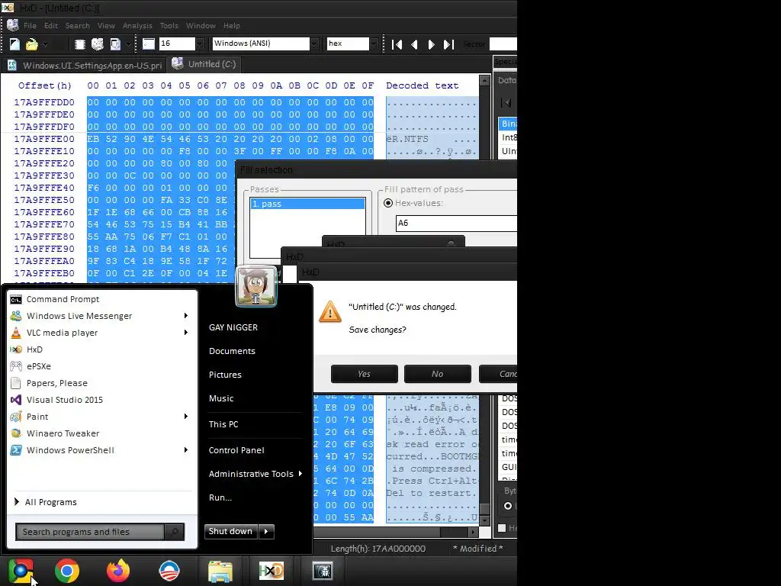The height and width of the screenshot is (586, 781).
Task: Expand All Programs in Start menu
Action: (x=46, y=502)
